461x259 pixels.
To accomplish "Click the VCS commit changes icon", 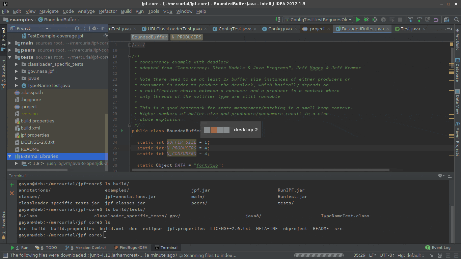I will [x=419, y=20].
